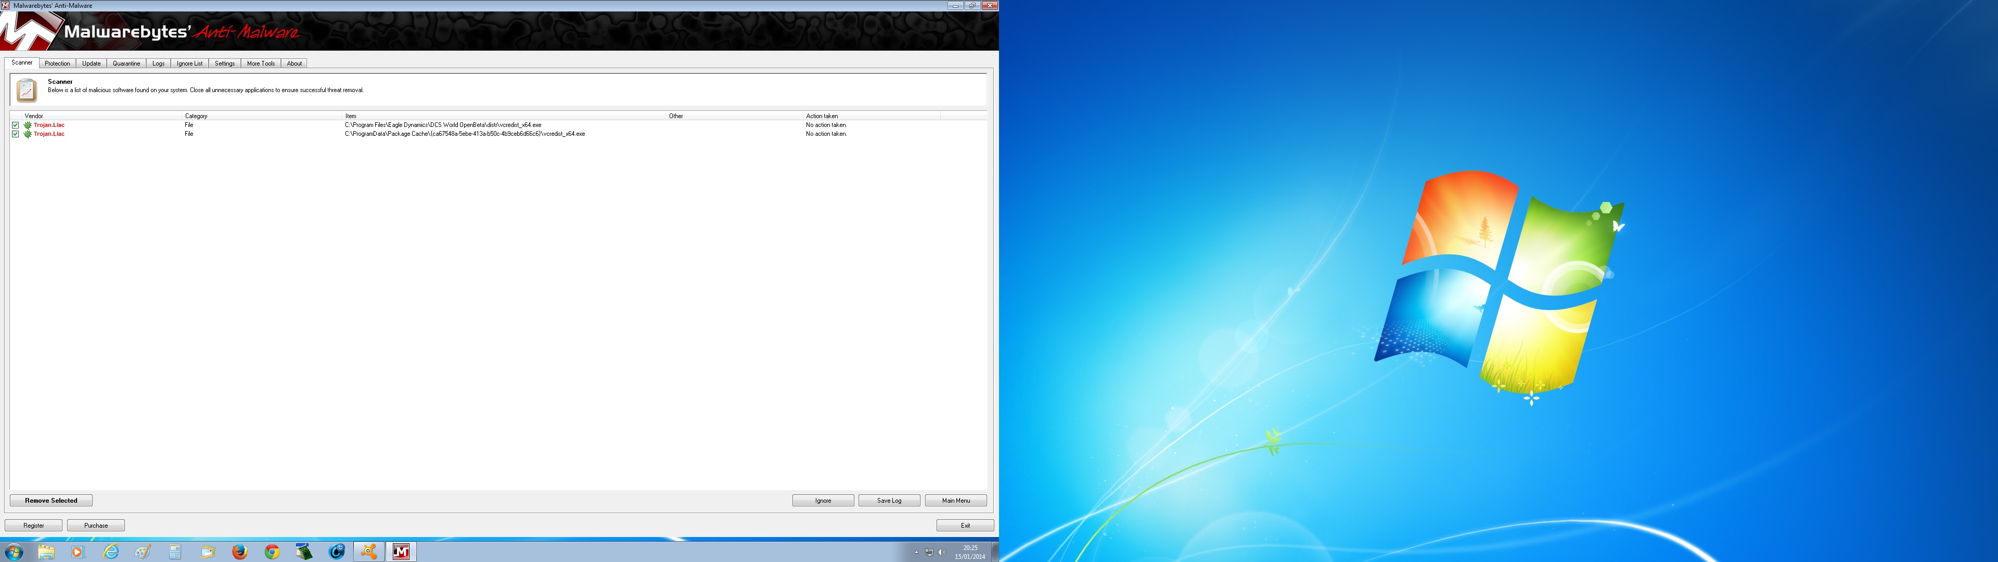Click the Malwarebytes icon in the title bar

(x=5, y=5)
